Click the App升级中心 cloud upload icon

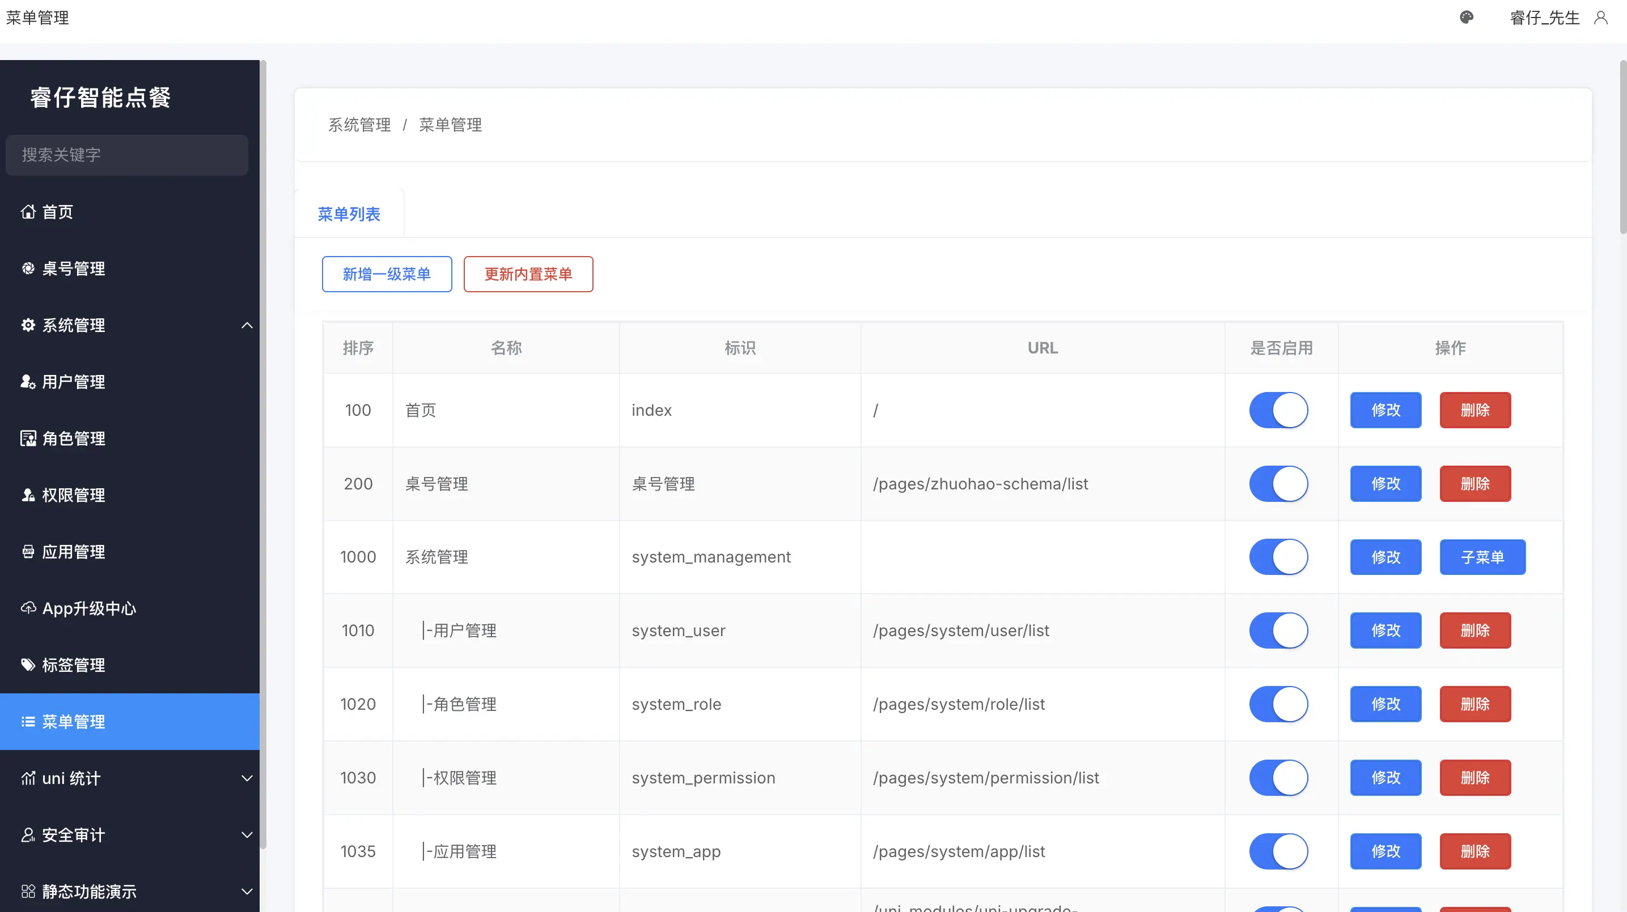28,608
